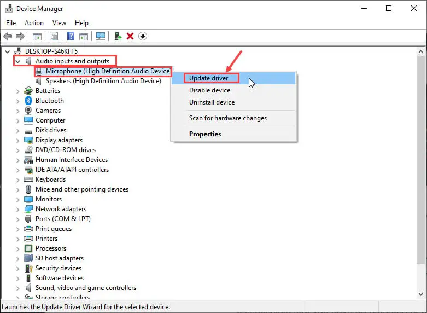The height and width of the screenshot is (313, 427).
Task: Click the Display adapters icon
Action: click(28, 140)
